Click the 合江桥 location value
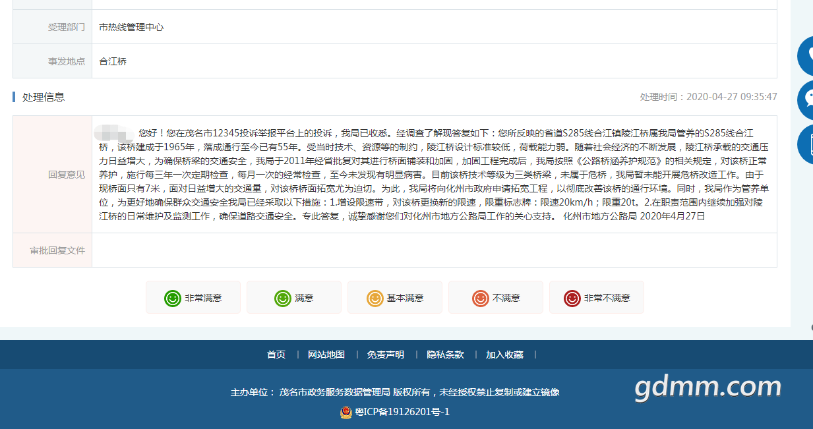 (x=113, y=61)
